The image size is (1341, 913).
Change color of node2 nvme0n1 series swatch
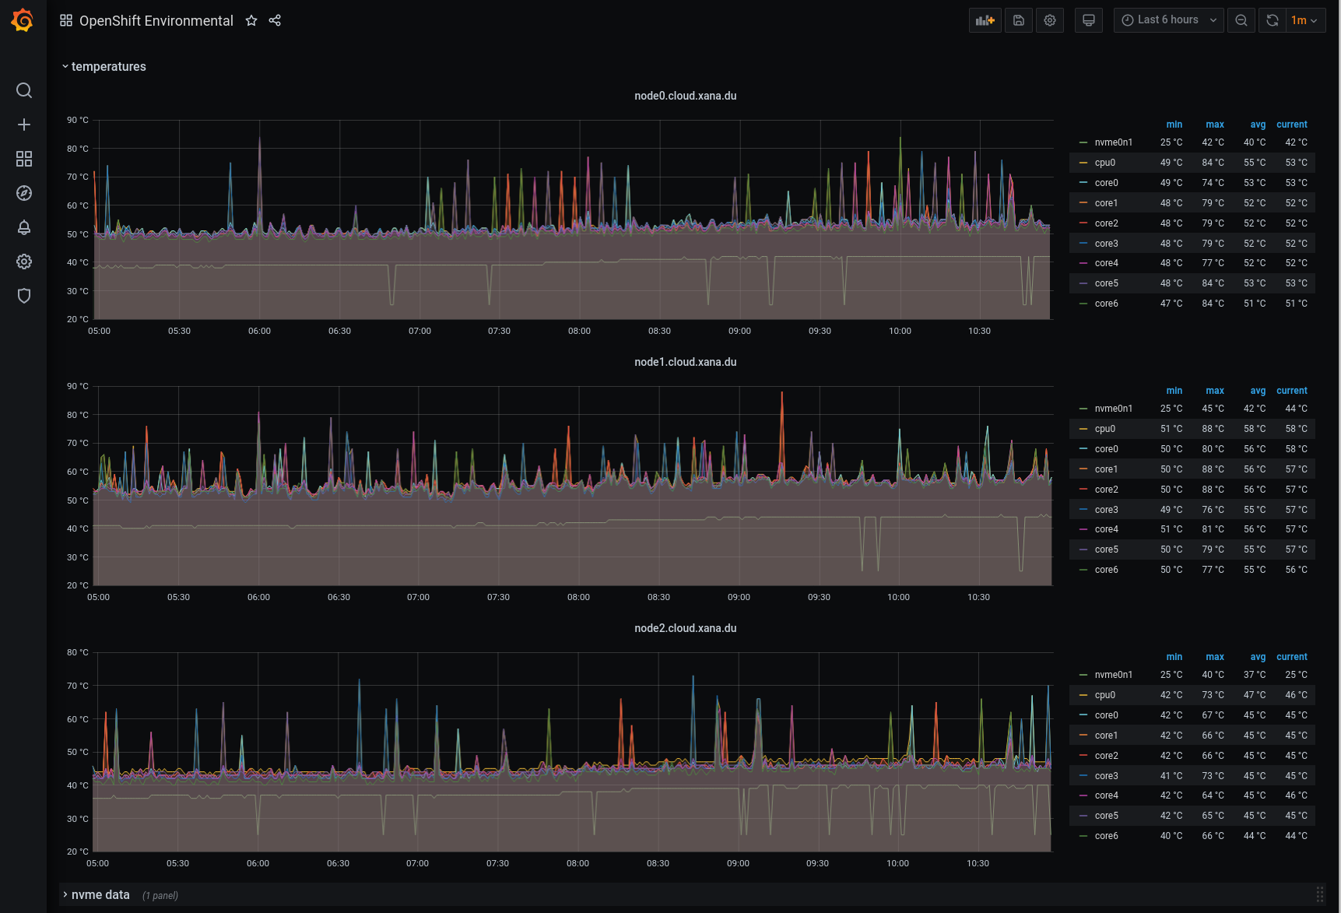pos(1083,675)
